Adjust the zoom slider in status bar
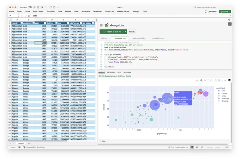The width and height of the screenshot is (240, 159). (x=214, y=147)
